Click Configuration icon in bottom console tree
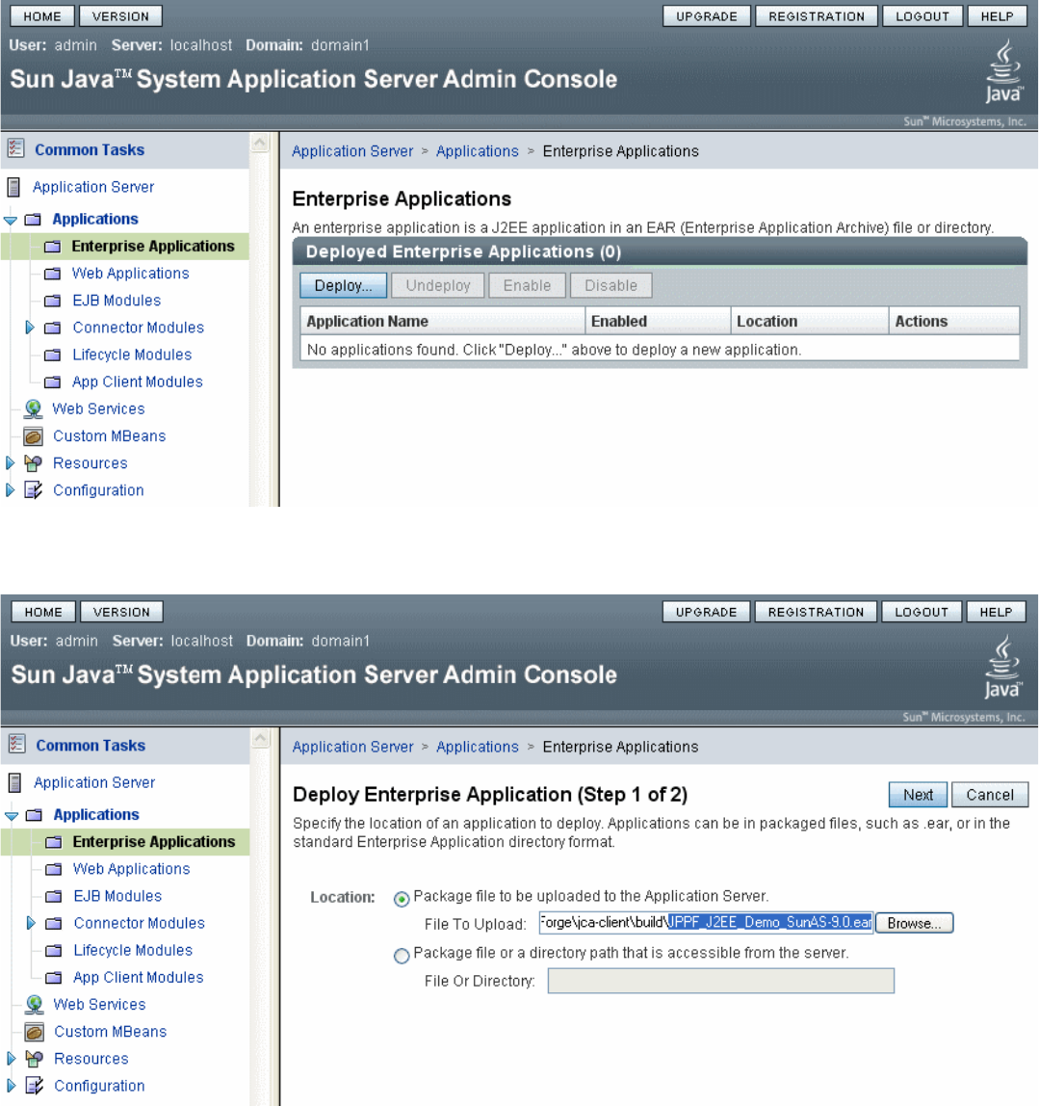The image size is (1039, 1106). click(x=35, y=1086)
